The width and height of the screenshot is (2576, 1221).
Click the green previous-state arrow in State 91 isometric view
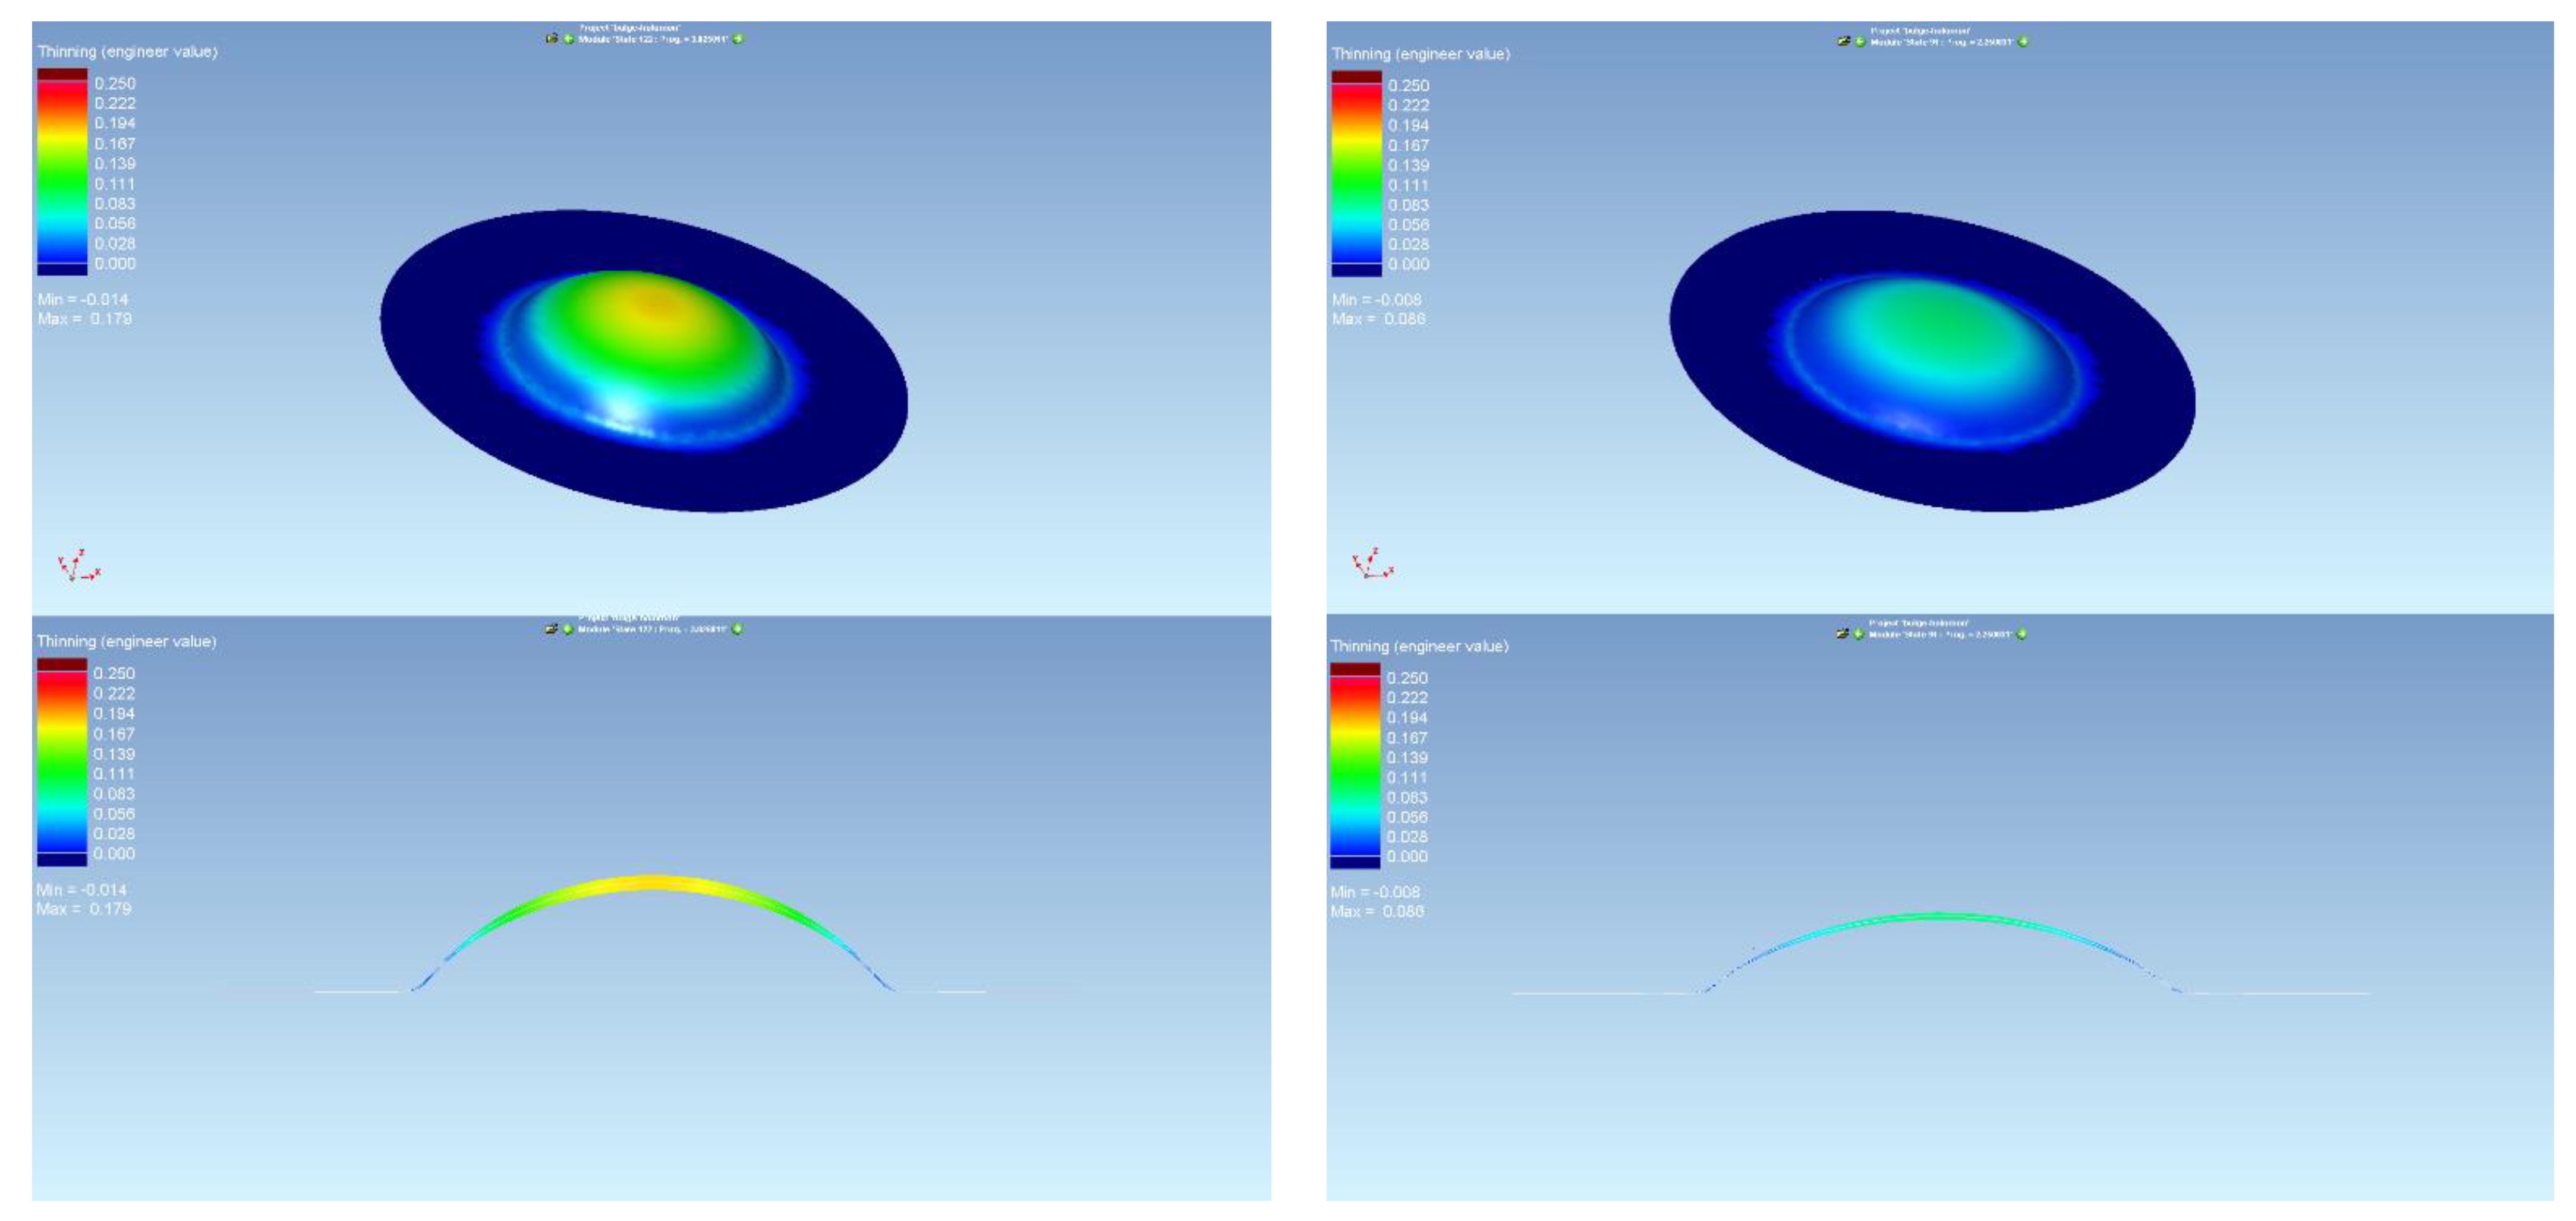1860,42
